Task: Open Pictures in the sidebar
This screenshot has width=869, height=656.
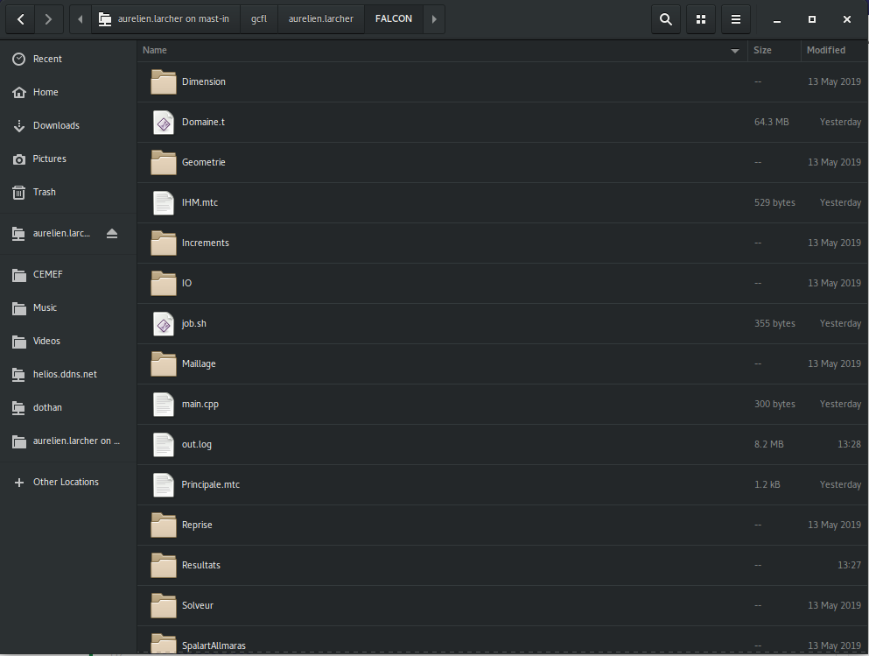Action: (68, 159)
